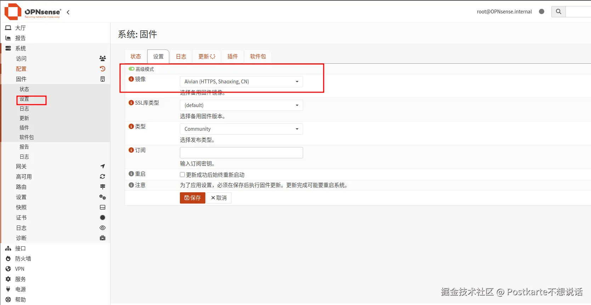Click the info icon next to 镜像
Screen dimensions: 591x305
click(131, 79)
